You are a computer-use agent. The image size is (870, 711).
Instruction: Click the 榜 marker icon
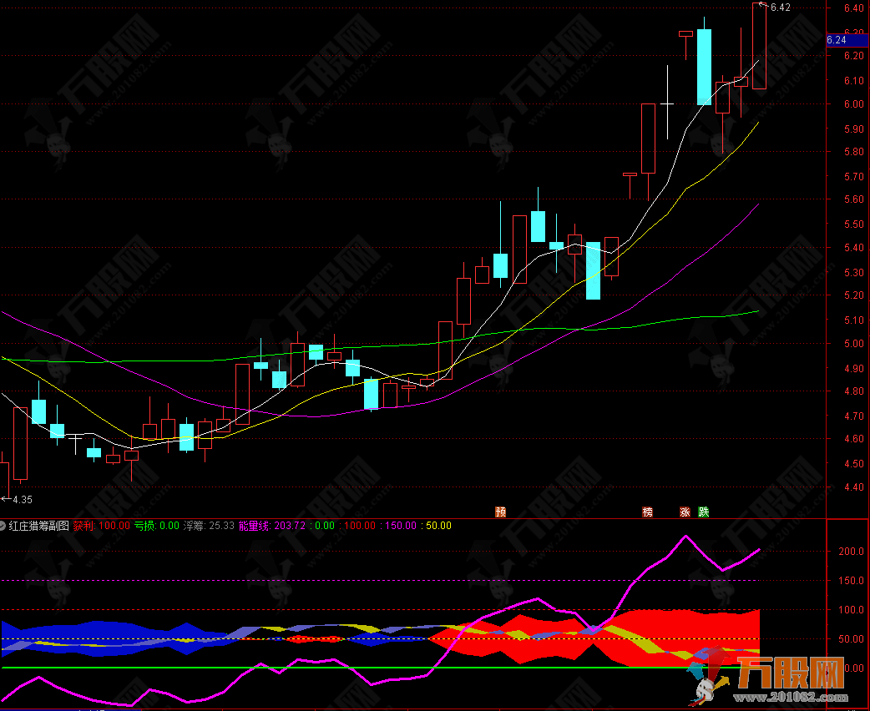[647, 512]
